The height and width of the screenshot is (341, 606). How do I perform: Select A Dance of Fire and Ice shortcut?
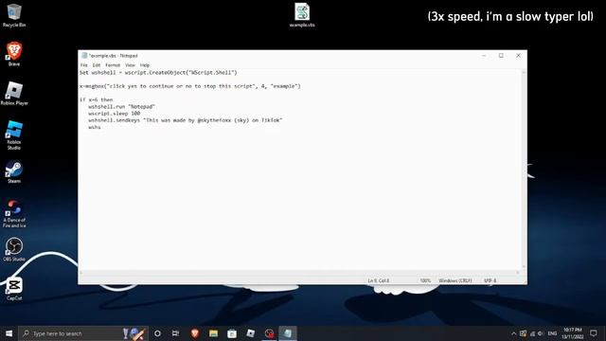click(14, 213)
